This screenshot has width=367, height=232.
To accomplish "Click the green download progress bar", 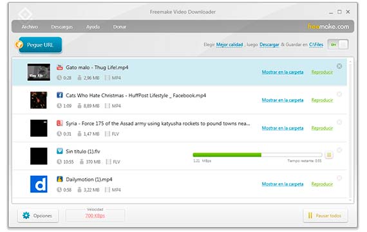I will tap(258, 155).
